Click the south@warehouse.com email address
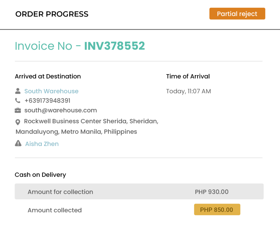Screen dimensions: 280x227 tap(60, 110)
